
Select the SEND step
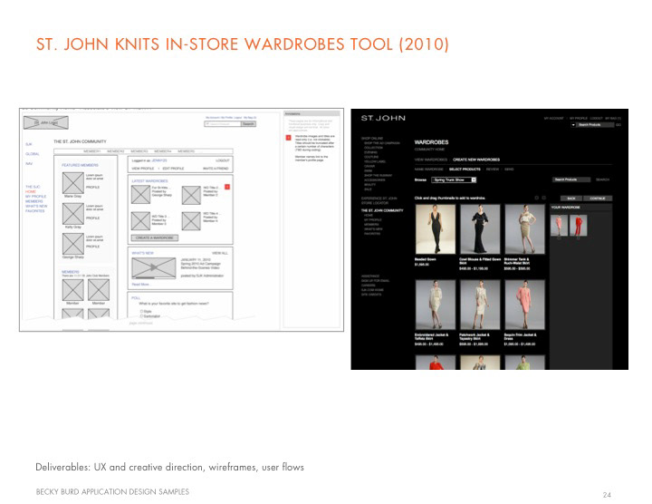click(509, 170)
